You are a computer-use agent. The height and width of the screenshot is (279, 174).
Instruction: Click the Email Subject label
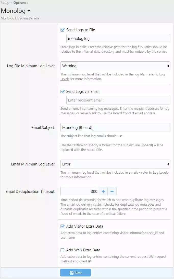click(x=43, y=128)
